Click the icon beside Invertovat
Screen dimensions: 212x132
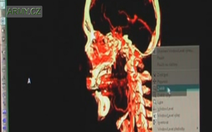(155, 122)
